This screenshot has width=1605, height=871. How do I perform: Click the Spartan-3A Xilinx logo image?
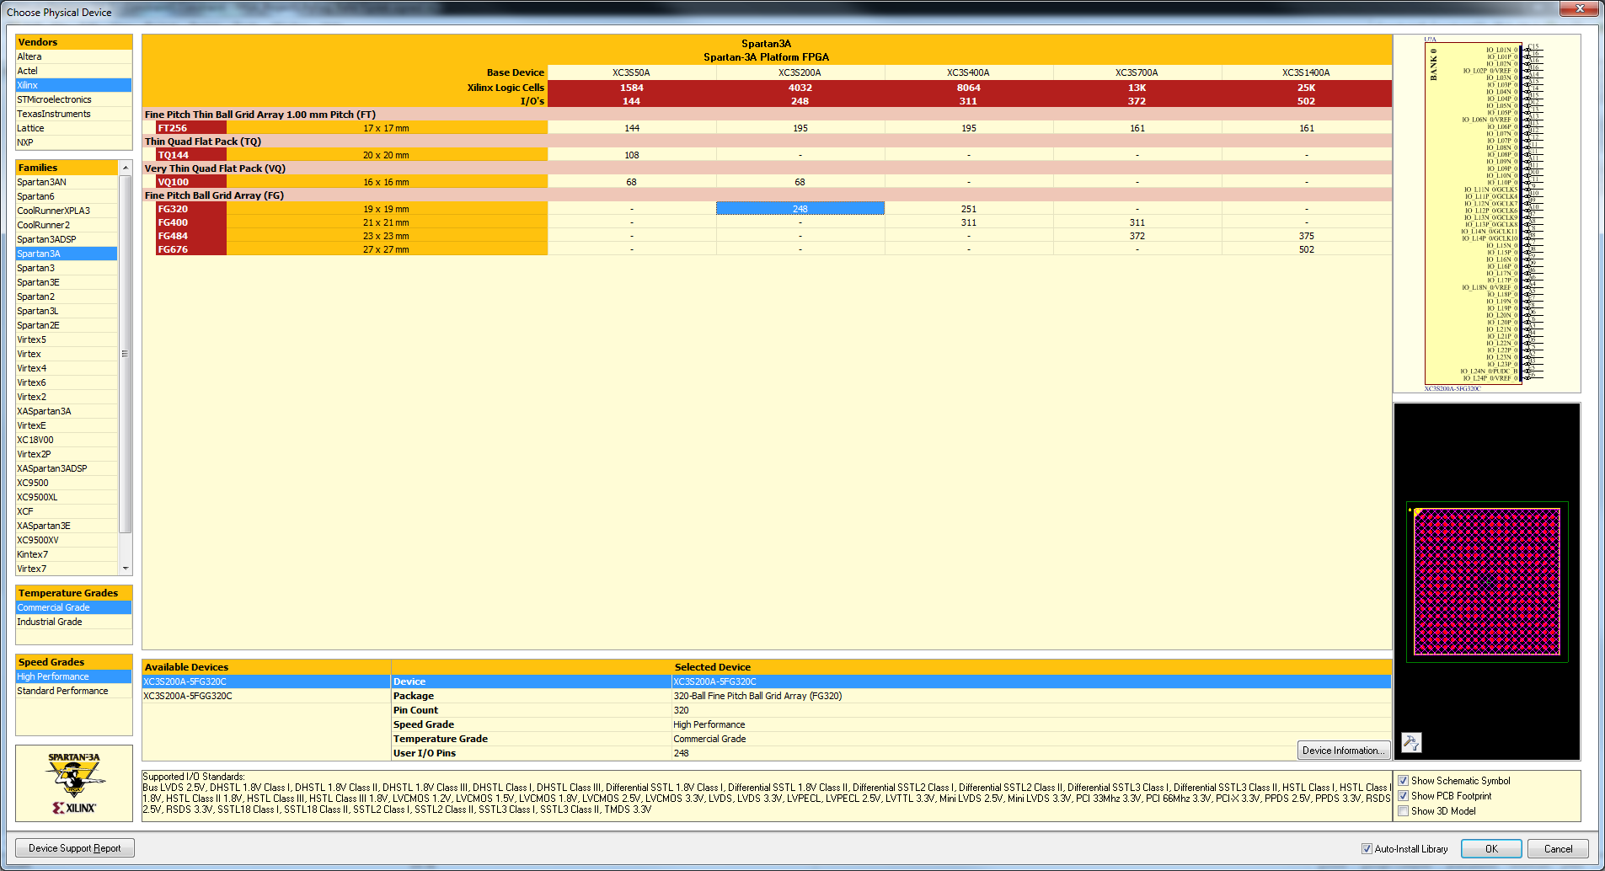pyautogui.click(x=73, y=783)
